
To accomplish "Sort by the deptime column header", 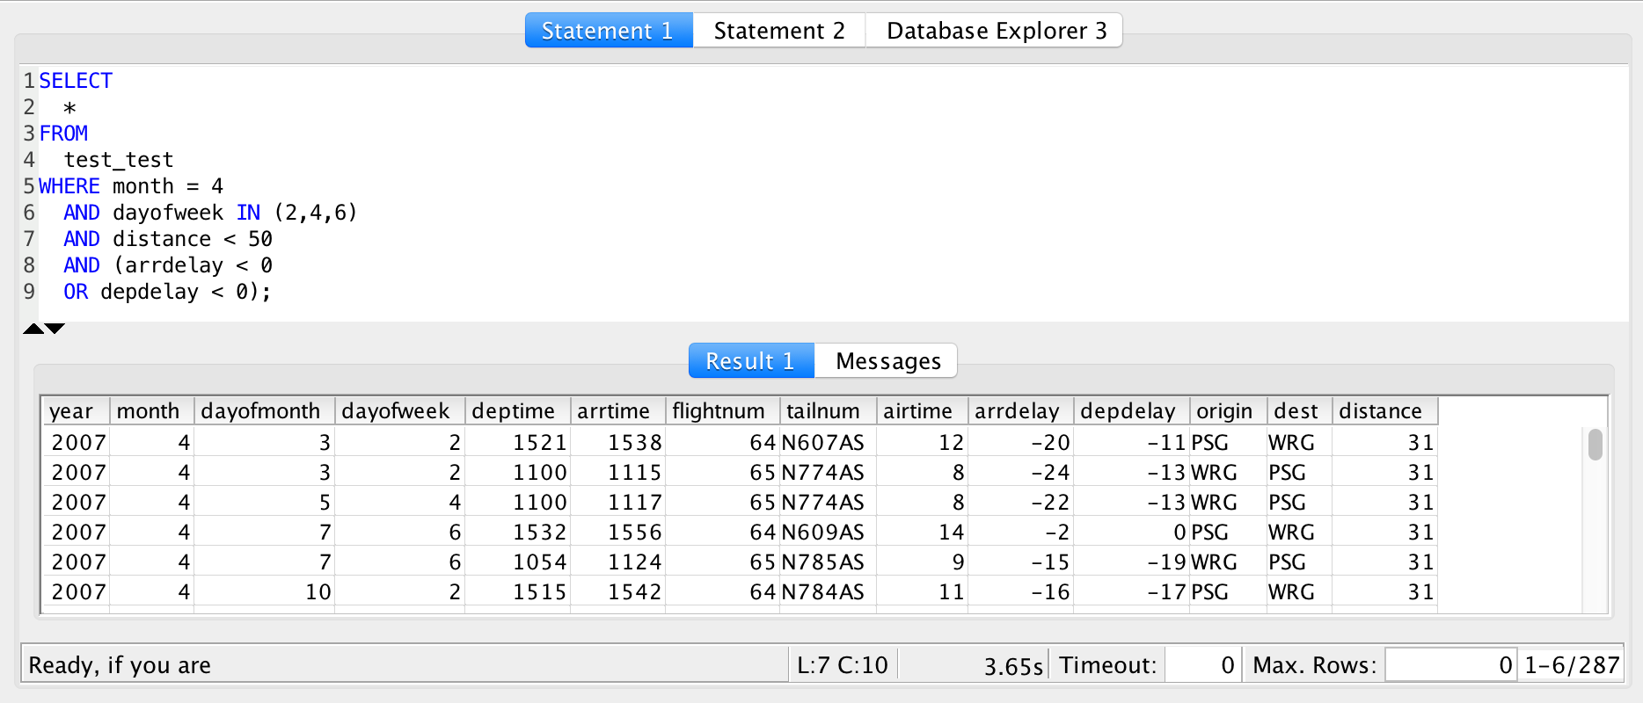I will 517,411.
